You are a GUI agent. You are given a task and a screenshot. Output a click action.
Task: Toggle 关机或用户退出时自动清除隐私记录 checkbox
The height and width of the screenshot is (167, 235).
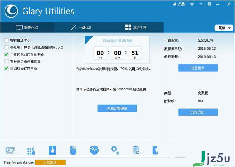(x=6, y=48)
